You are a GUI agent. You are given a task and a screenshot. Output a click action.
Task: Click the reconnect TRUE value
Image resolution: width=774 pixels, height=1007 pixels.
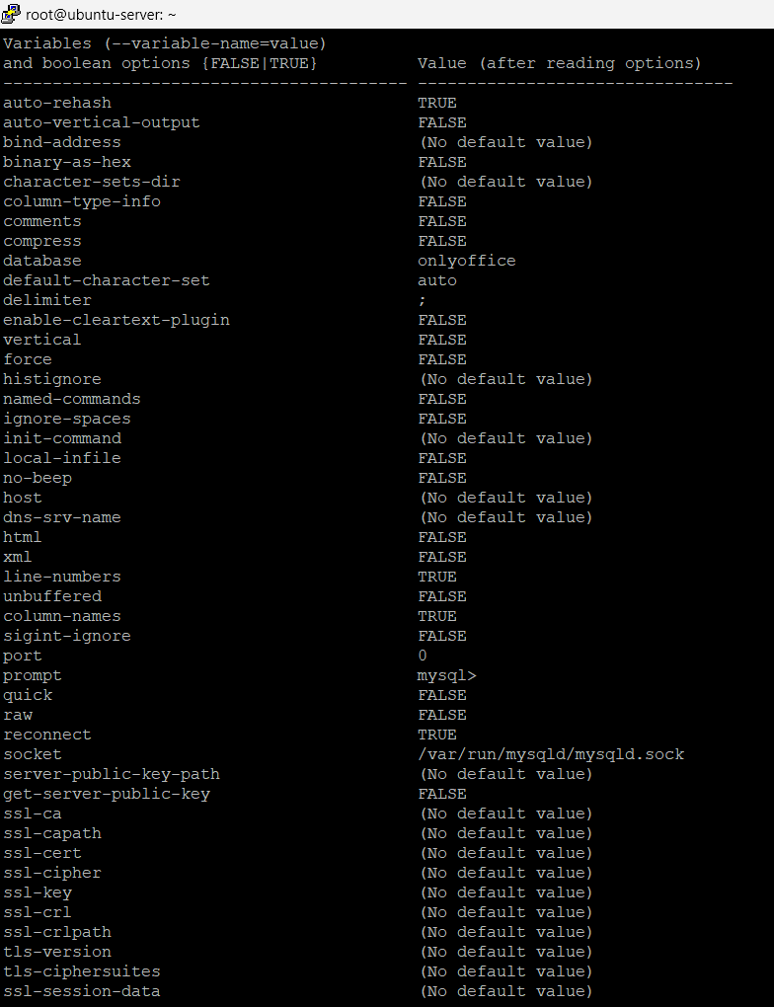(437, 735)
